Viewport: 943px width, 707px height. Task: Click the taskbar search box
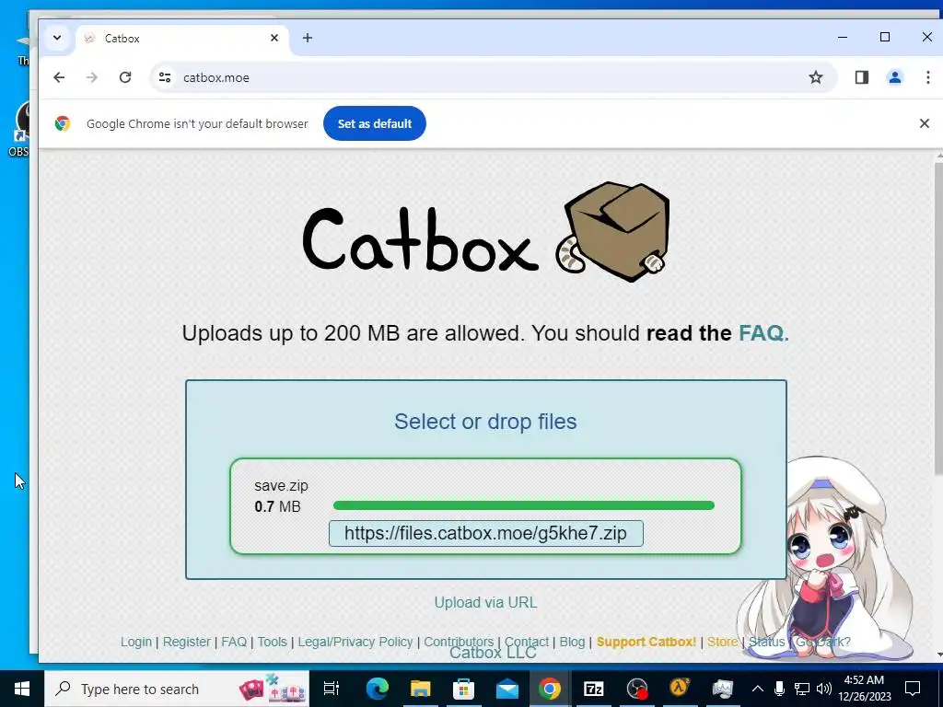(x=177, y=689)
